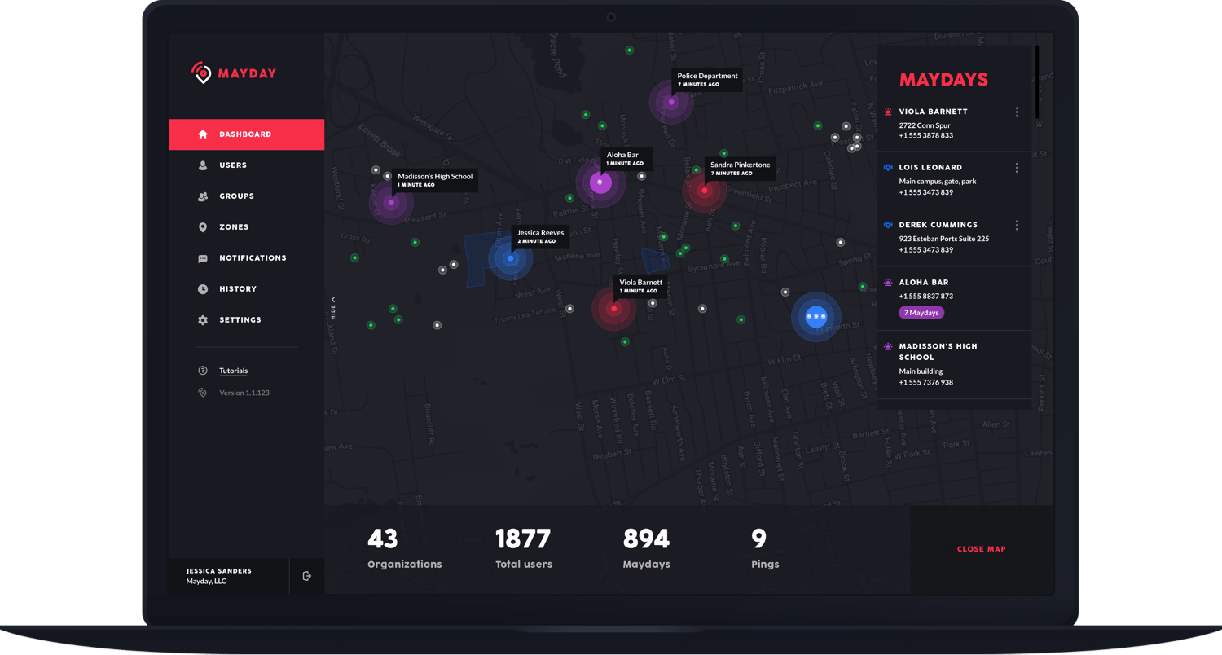This screenshot has width=1222, height=655.
Task: Open the three-dot menu for Derek Cummings
Action: 1016,225
